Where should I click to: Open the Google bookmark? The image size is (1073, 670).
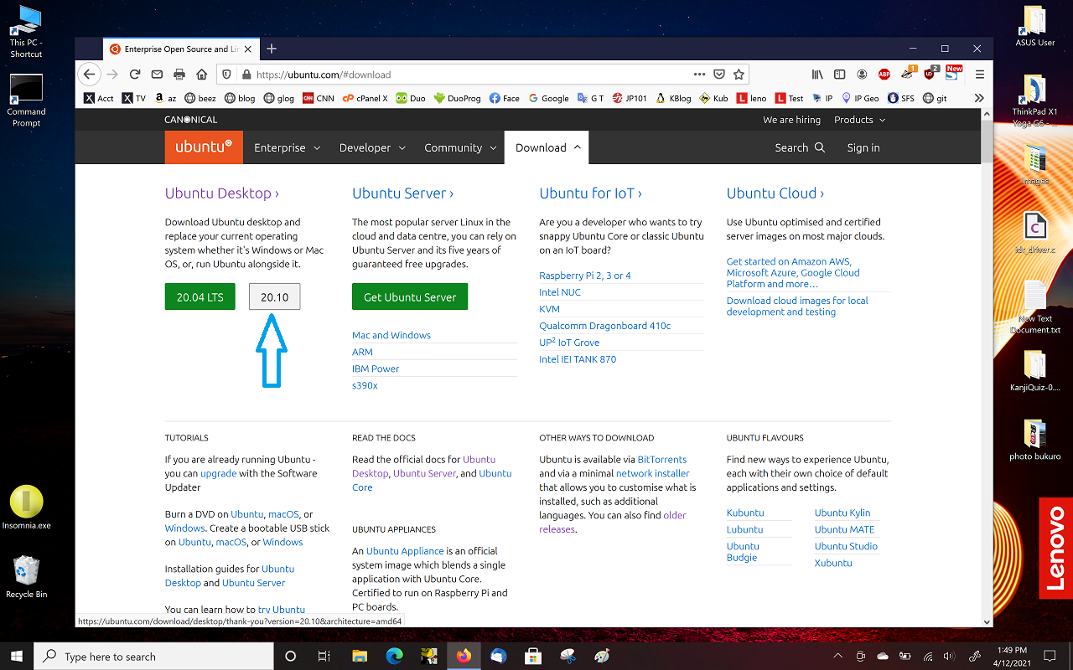[548, 98]
